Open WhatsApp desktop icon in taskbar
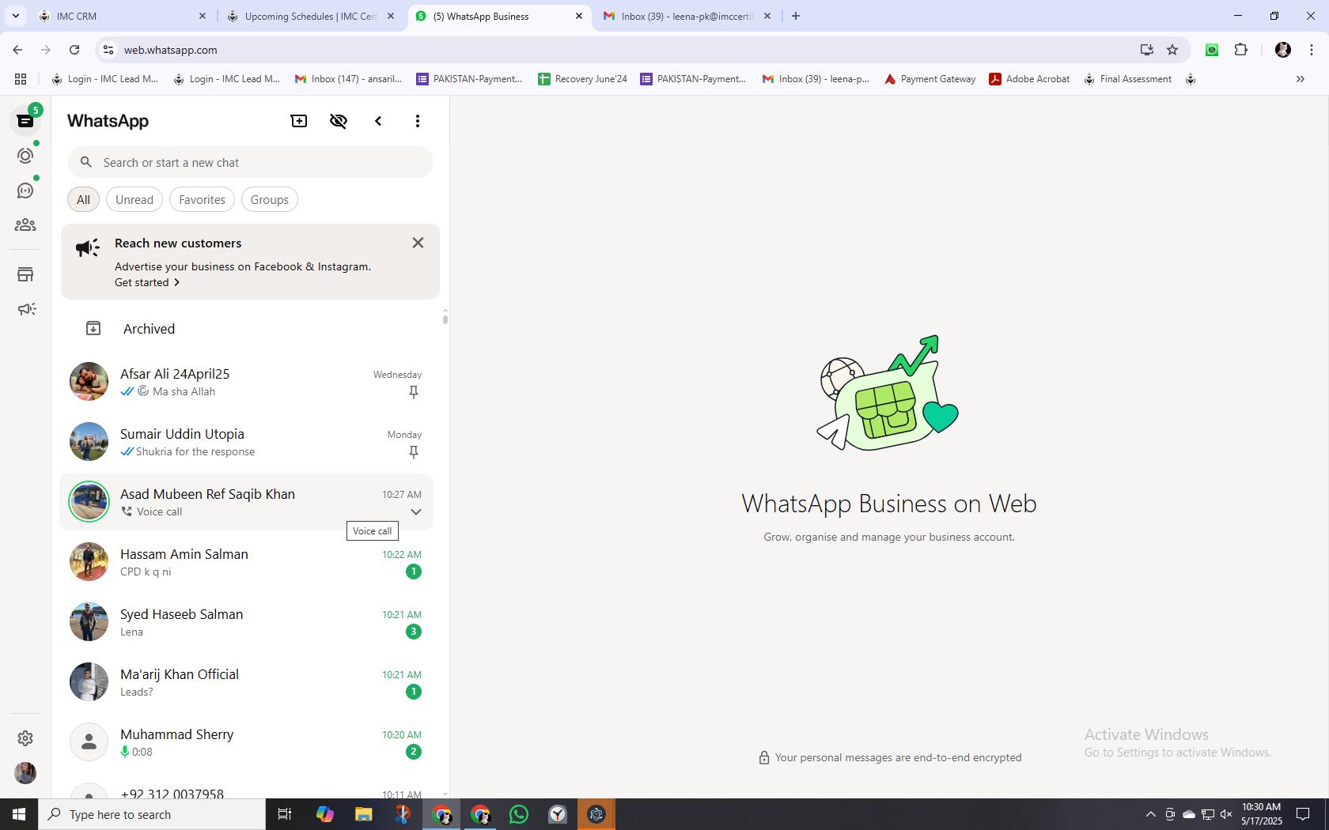The width and height of the screenshot is (1329, 830). pos(519,814)
